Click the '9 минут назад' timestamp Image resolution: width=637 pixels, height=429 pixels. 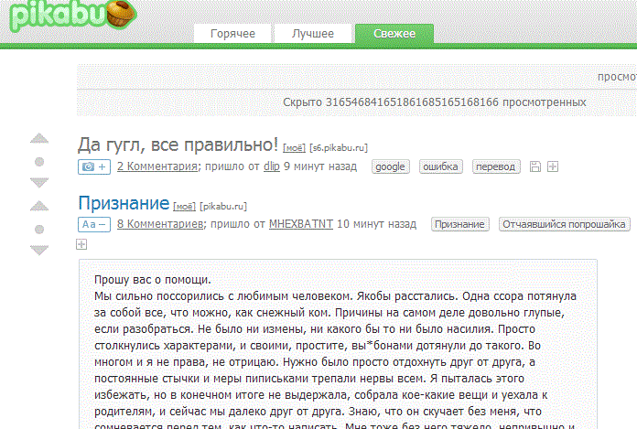(x=320, y=166)
